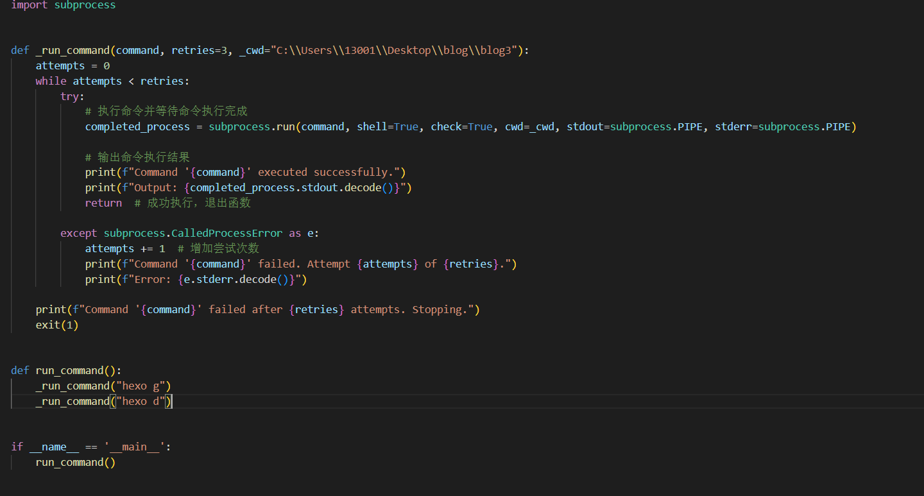Click the 'stdout=subprocess.PIPE' argument
The width and height of the screenshot is (924, 496).
click(x=634, y=126)
